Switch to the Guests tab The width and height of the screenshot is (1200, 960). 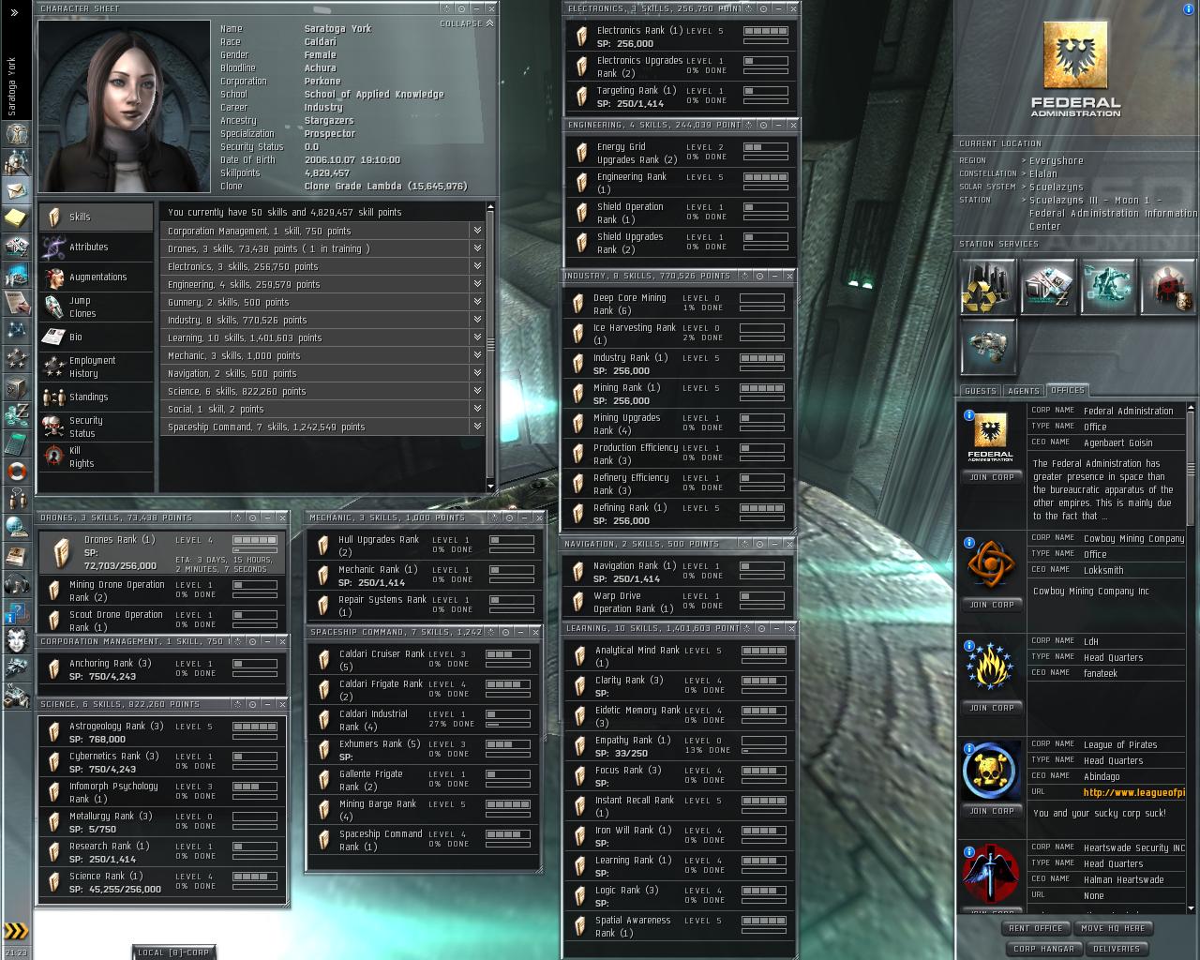pos(981,391)
